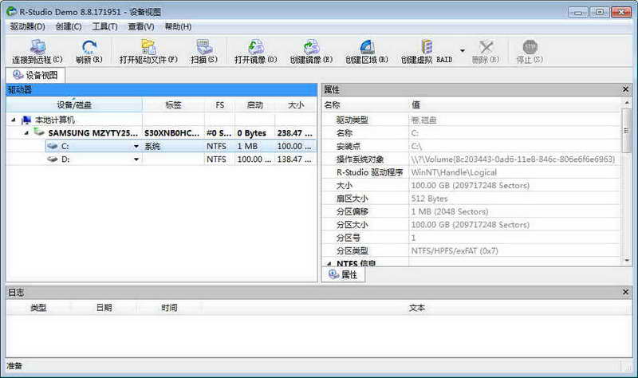638x378 pixels.
Task: Click the C: volume icon
Action: 53,146
